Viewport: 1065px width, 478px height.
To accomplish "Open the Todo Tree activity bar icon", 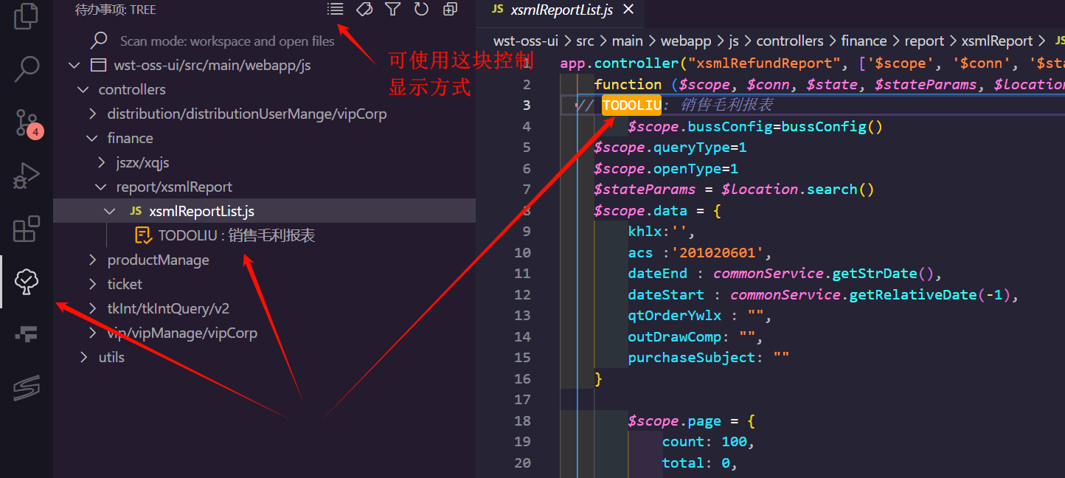I will [27, 282].
